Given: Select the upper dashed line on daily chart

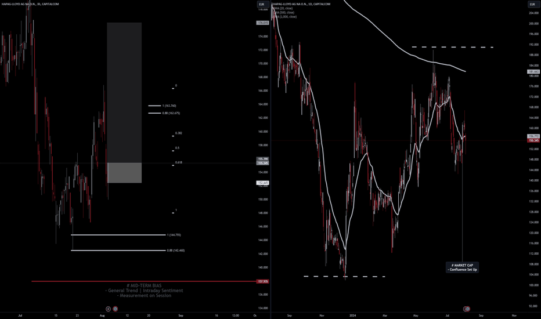Looking at the screenshot, I should 452,47.
